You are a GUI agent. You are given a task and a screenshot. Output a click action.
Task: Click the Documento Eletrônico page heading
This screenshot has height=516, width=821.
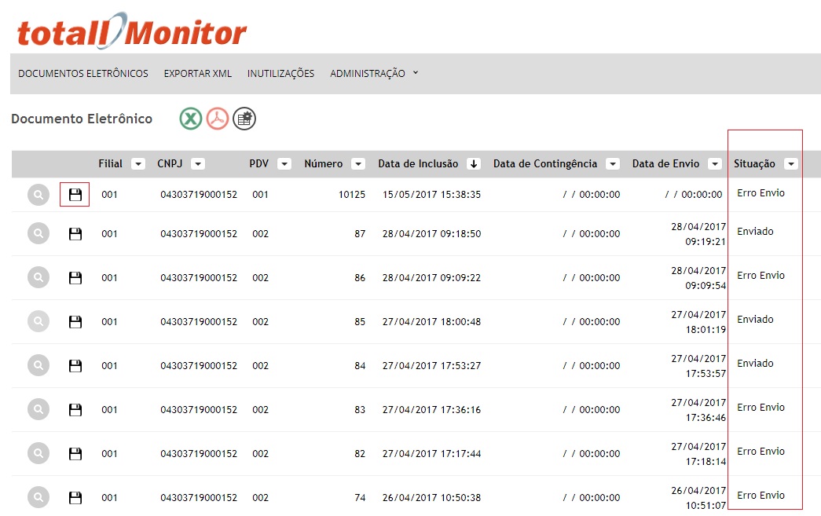pyautogui.click(x=82, y=119)
